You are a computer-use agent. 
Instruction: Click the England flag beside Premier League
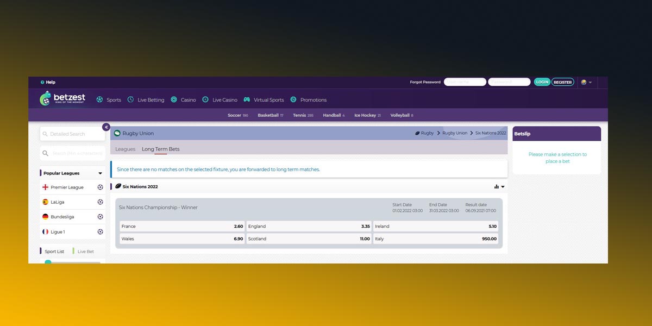45,187
